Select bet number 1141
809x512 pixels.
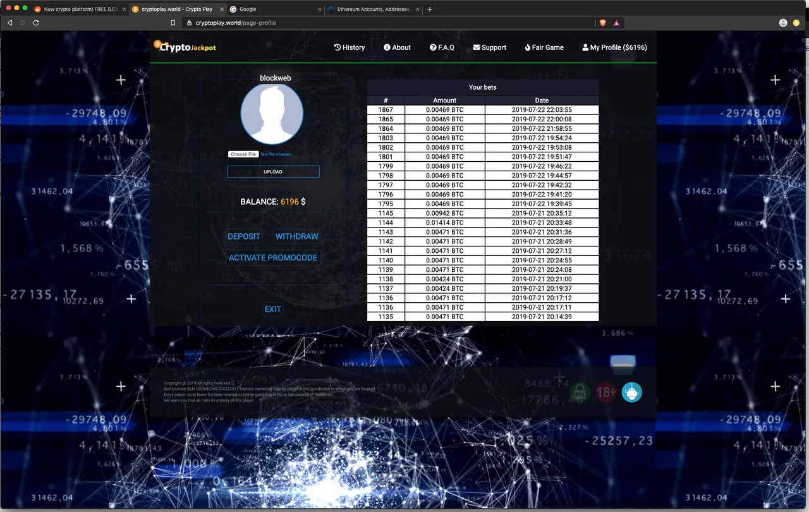tap(386, 251)
